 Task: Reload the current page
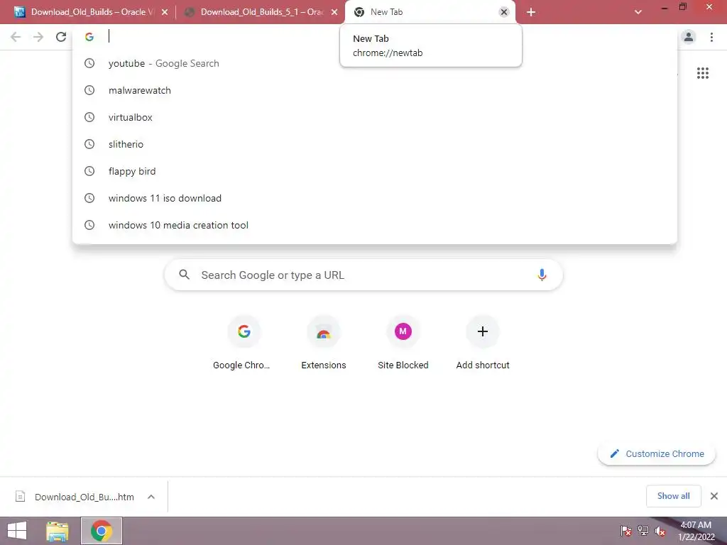61,37
